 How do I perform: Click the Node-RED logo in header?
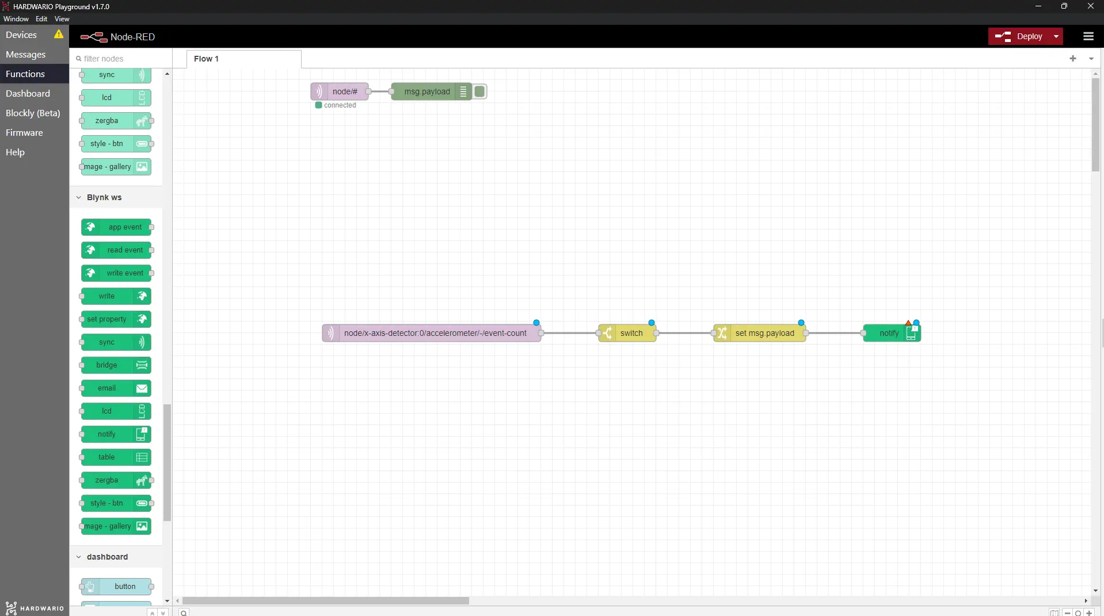(118, 37)
